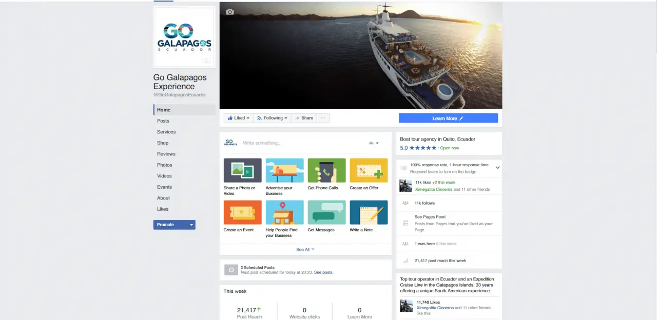Viewport: 657px width, 320px height.
Task: Open the Write a Note tile
Action: (x=369, y=212)
